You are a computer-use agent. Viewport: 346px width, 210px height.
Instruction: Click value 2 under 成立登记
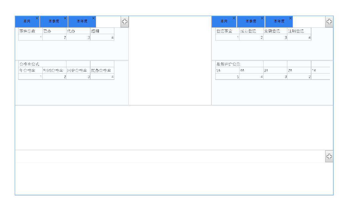(x=251, y=37)
